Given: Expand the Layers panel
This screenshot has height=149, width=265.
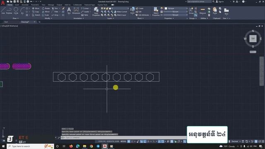Looking at the screenshot, I should [111, 18].
